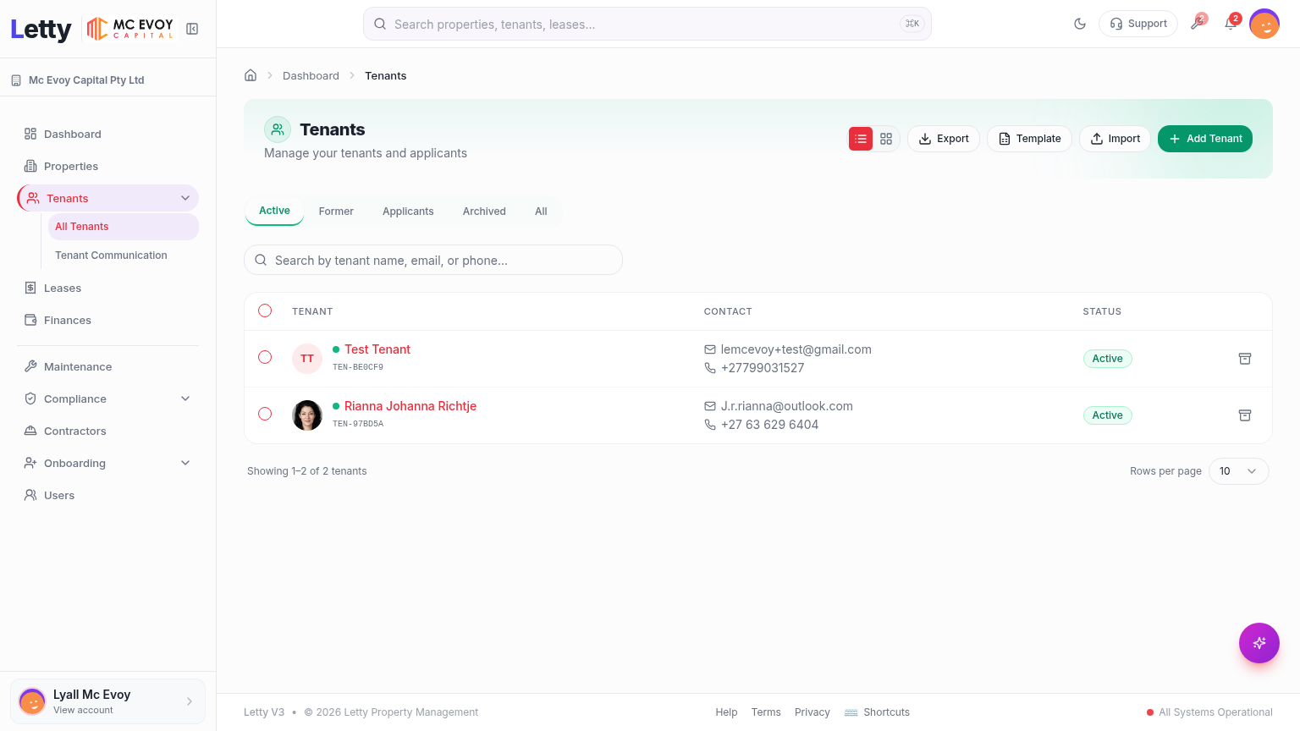Viewport: 1300px width, 731px height.
Task: Open Shortcuts in the footer
Action: (878, 712)
